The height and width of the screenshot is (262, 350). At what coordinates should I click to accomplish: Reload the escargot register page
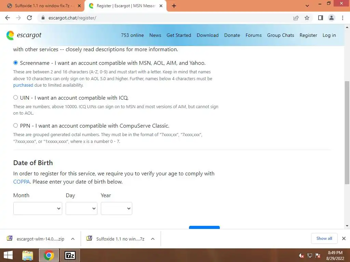tap(29, 18)
